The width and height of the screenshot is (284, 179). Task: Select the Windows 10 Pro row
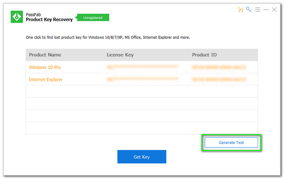(x=42, y=67)
